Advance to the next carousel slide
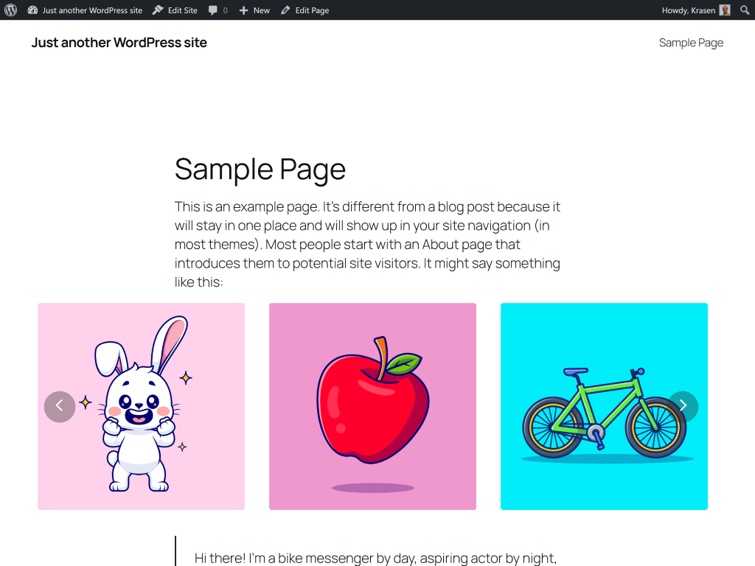 (683, 406)
